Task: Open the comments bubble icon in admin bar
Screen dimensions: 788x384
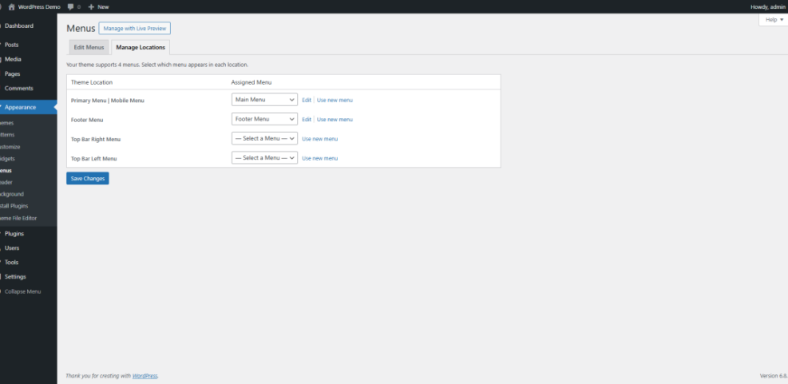Action: pos(70,7)
